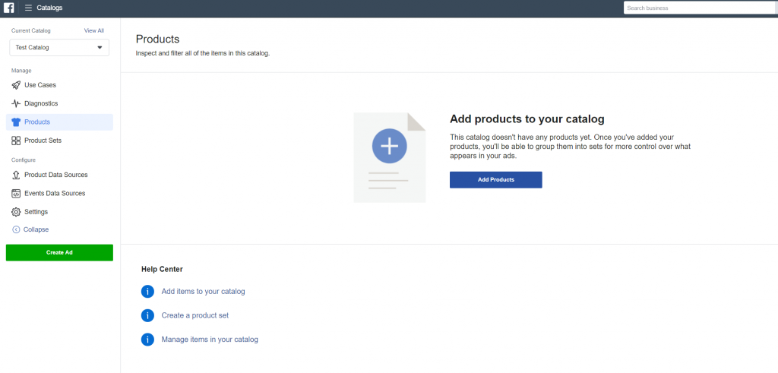The width and height of the screenshot is (778, 373).
Task: Open Diagnostics via its pulse icon
Action: (x=16, y=103)
